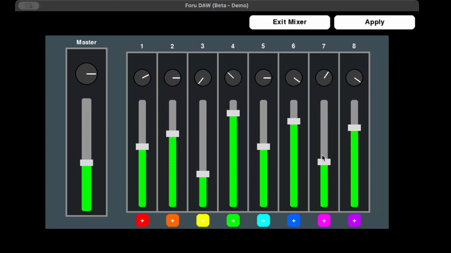Click the channel 3 pan knob

(x=203, y=78)
